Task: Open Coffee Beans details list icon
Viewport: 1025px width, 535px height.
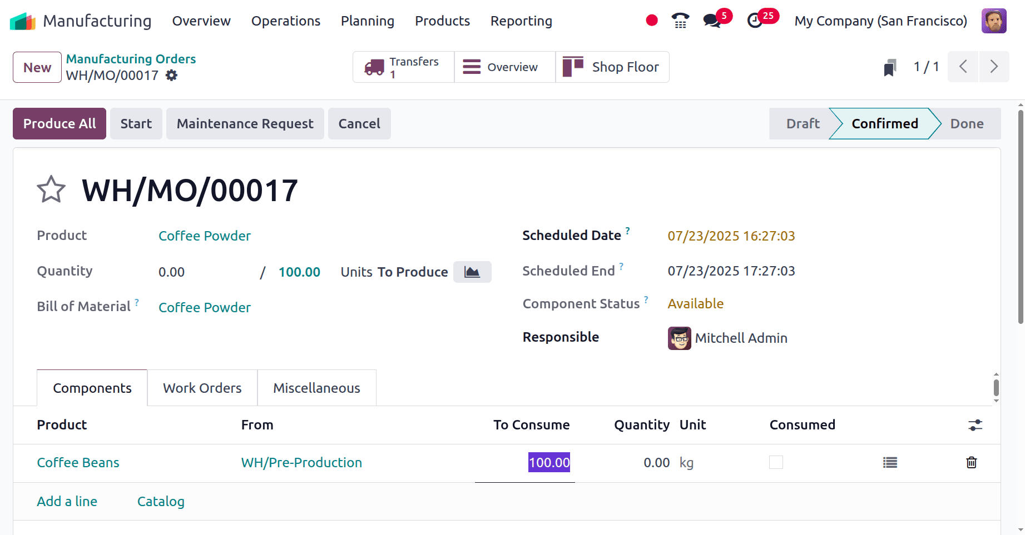Action: [x=890, y=462]
